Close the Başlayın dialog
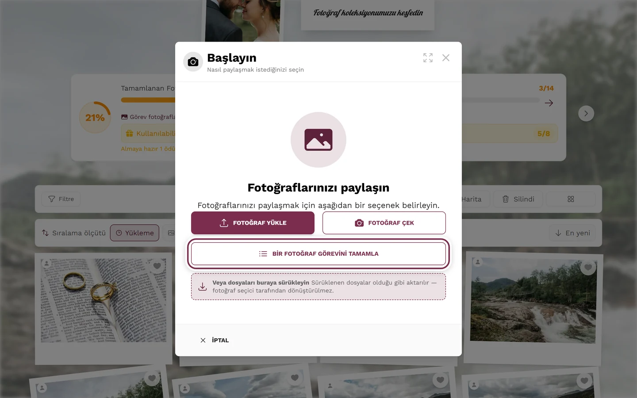 (446, 58)
